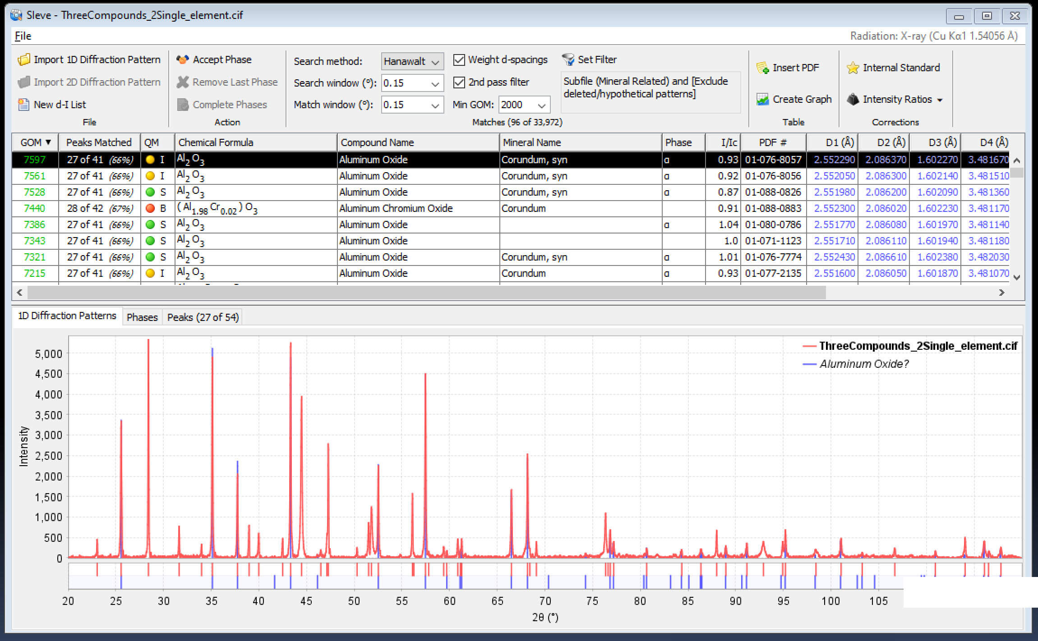Switch to the Phases tab
The width and height of the screenshot is (1038, 641).
pos(142,317)
